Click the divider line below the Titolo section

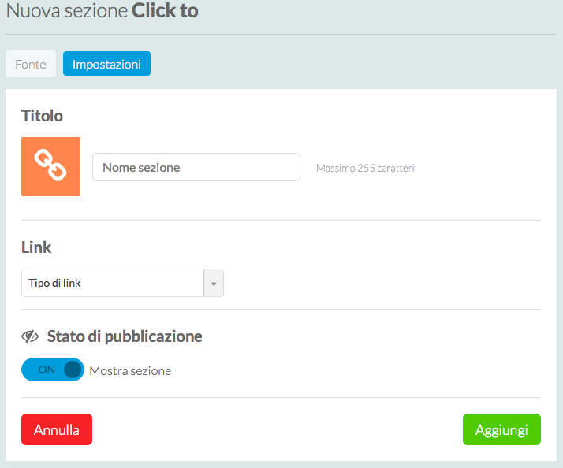click(x=281, y=221)
